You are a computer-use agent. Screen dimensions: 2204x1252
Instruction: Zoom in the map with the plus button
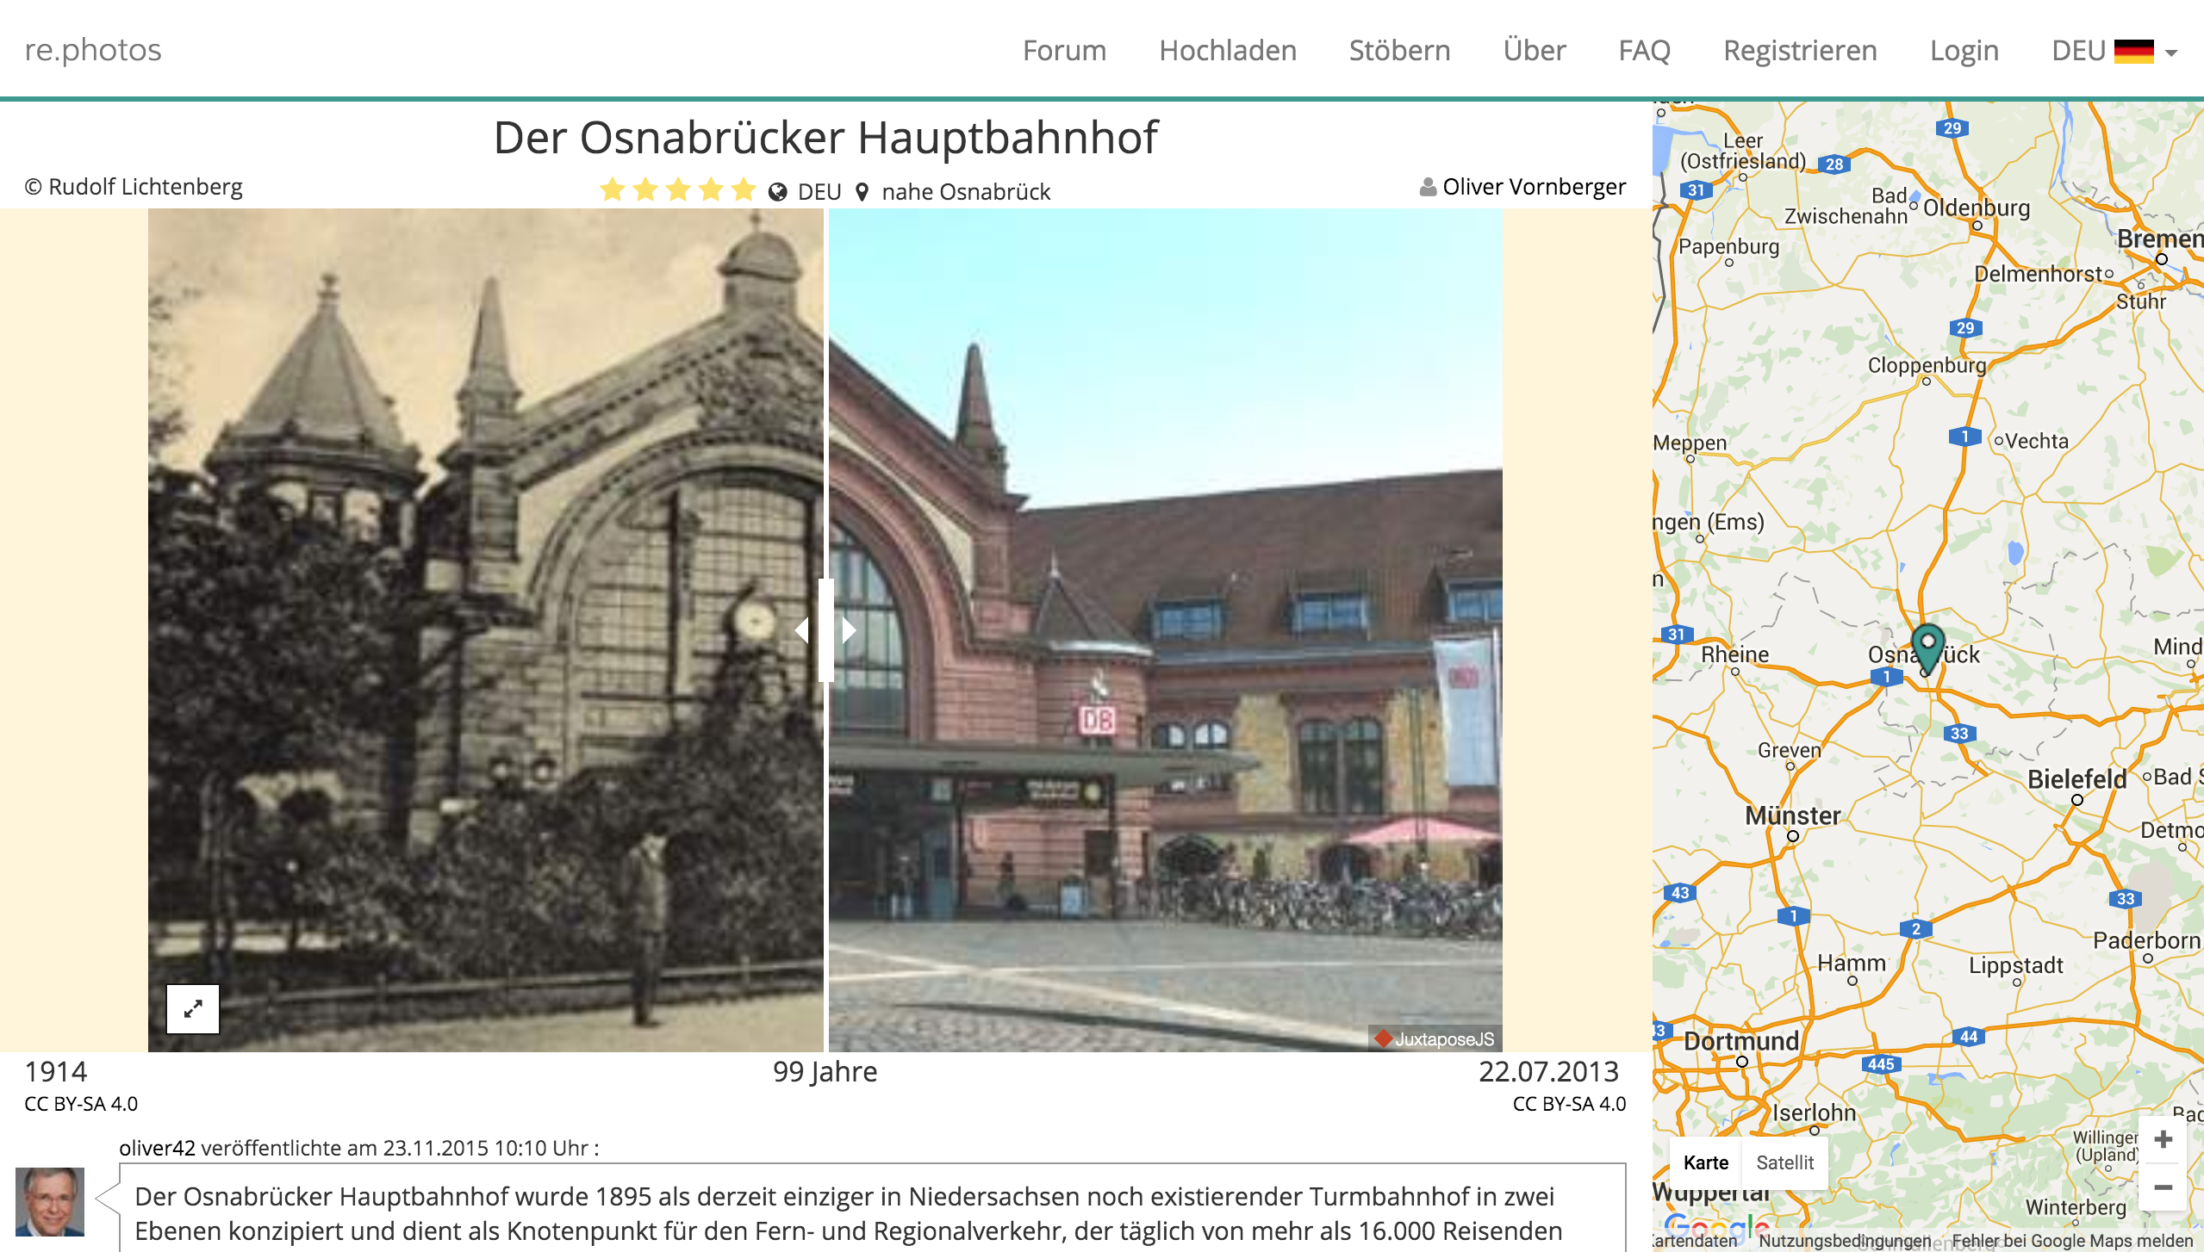coord(2163,1139)
